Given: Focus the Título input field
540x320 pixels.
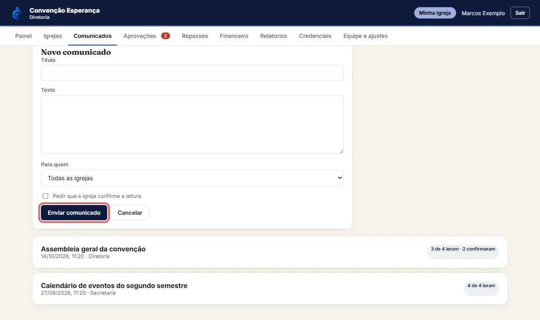Looking at the screenshot, I should [x=192, y=73].
